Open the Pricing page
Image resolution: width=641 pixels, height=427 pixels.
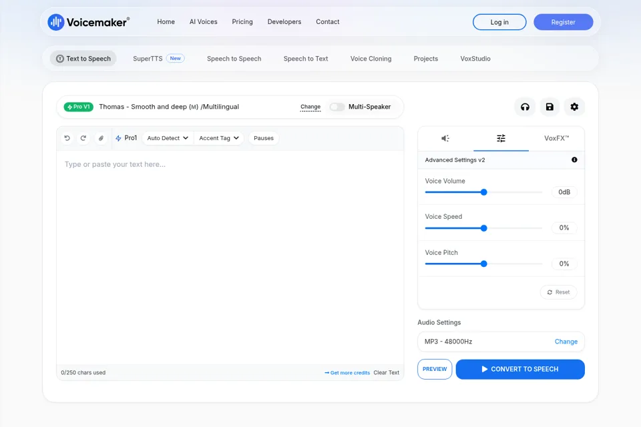click(242, 21)
